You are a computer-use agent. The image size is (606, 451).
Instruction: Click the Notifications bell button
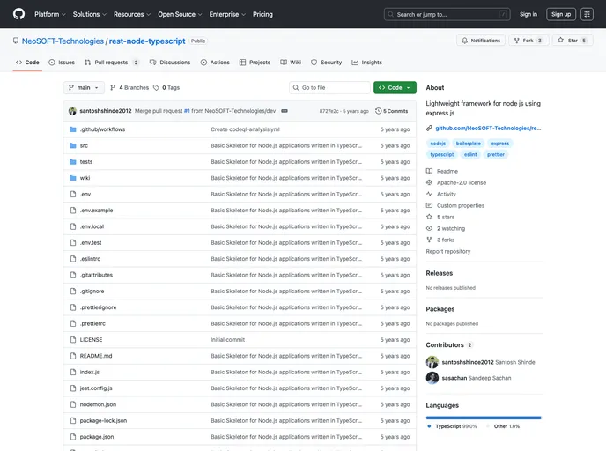click(x=480, y=41)
